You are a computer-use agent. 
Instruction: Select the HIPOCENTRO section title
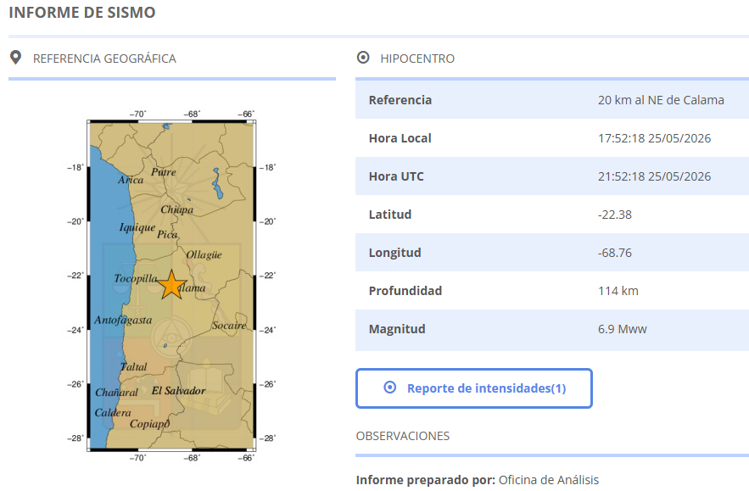(417, 59)
